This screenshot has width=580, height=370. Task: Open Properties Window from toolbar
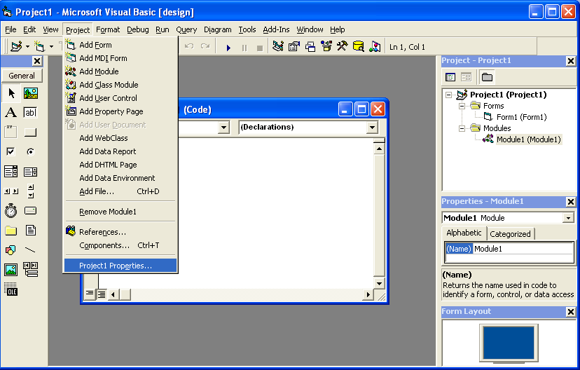(x=294, y=47)
